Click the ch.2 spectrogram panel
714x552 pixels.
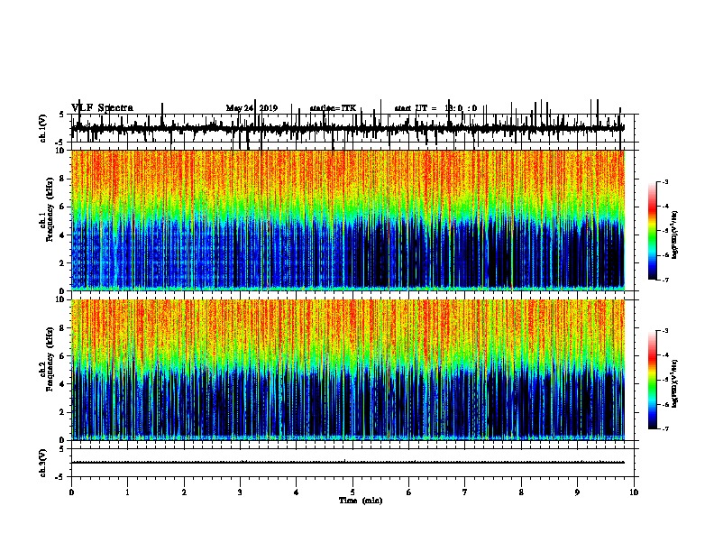coord(347,370)
